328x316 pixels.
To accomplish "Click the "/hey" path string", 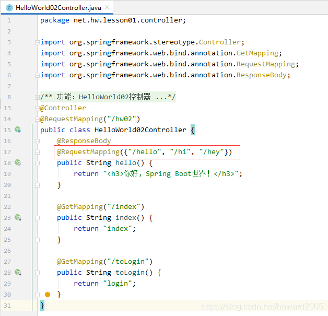I will pyautogui.click(x=212, y=152).
